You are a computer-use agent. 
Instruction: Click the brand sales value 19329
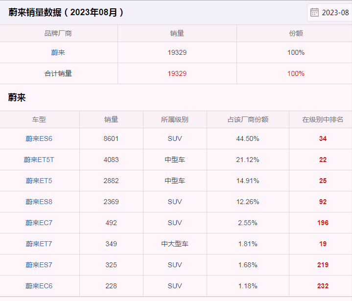[x=177, y=52]
